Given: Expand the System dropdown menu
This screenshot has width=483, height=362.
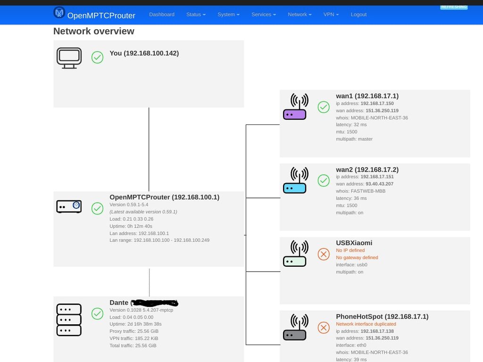Looking at the screenshot, I should [229, 15].
